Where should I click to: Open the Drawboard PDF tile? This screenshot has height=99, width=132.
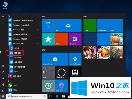coord(48,86)
